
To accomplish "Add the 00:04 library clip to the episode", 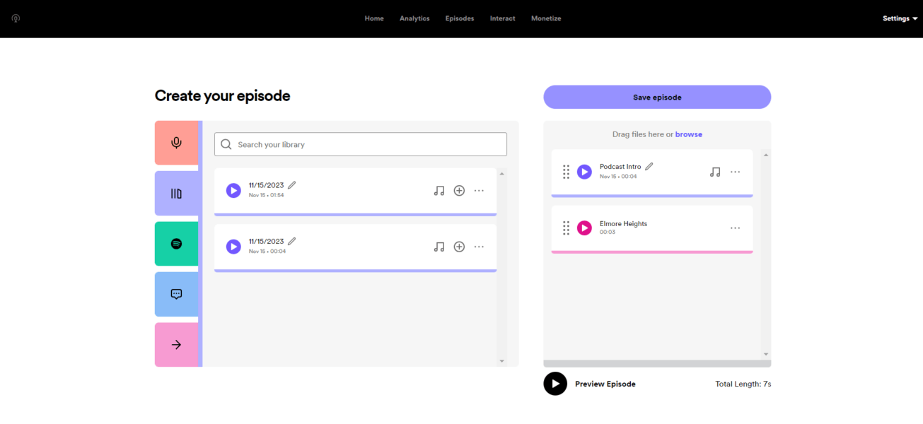I will (459, 247).
